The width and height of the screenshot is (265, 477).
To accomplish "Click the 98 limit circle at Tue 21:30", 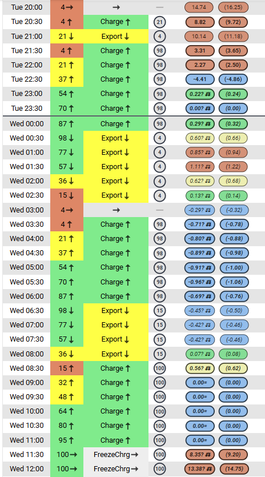I will point(159,50).
